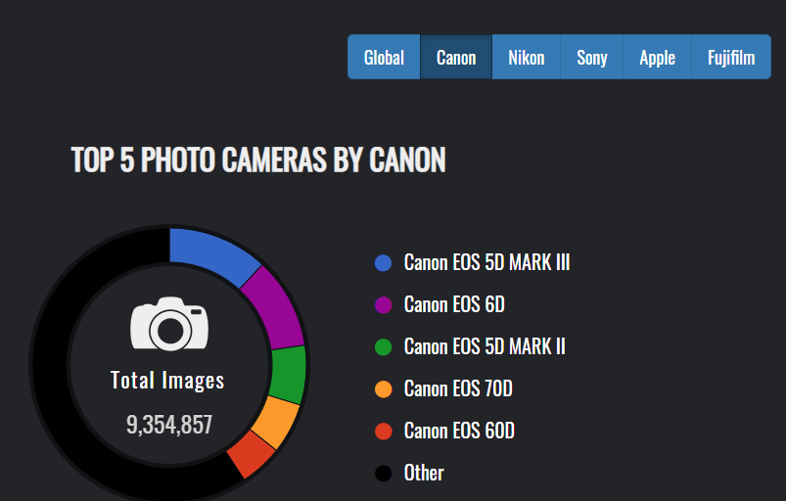The height and width of the screenshot is (501, 786).
Task: Click the Canon EOS 5D MARK II legend label
Action: coord(485,346)
